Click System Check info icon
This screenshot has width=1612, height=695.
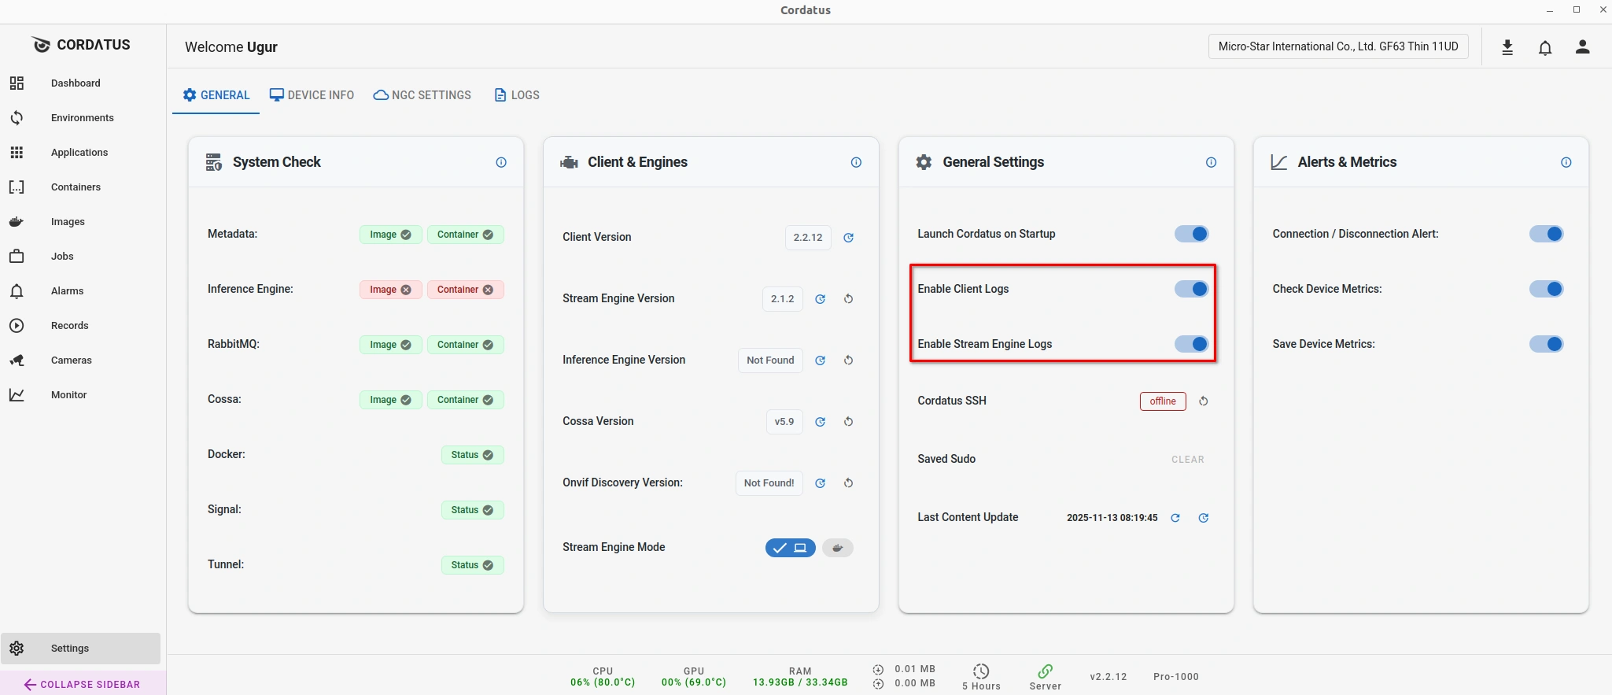coord(501,162)
